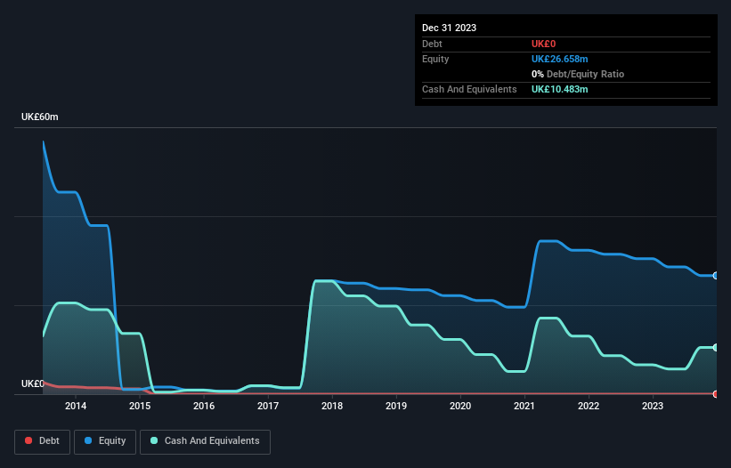Click the UK£60m y-axis label
This screenshot has width=731, height=468.
(40, 117)
